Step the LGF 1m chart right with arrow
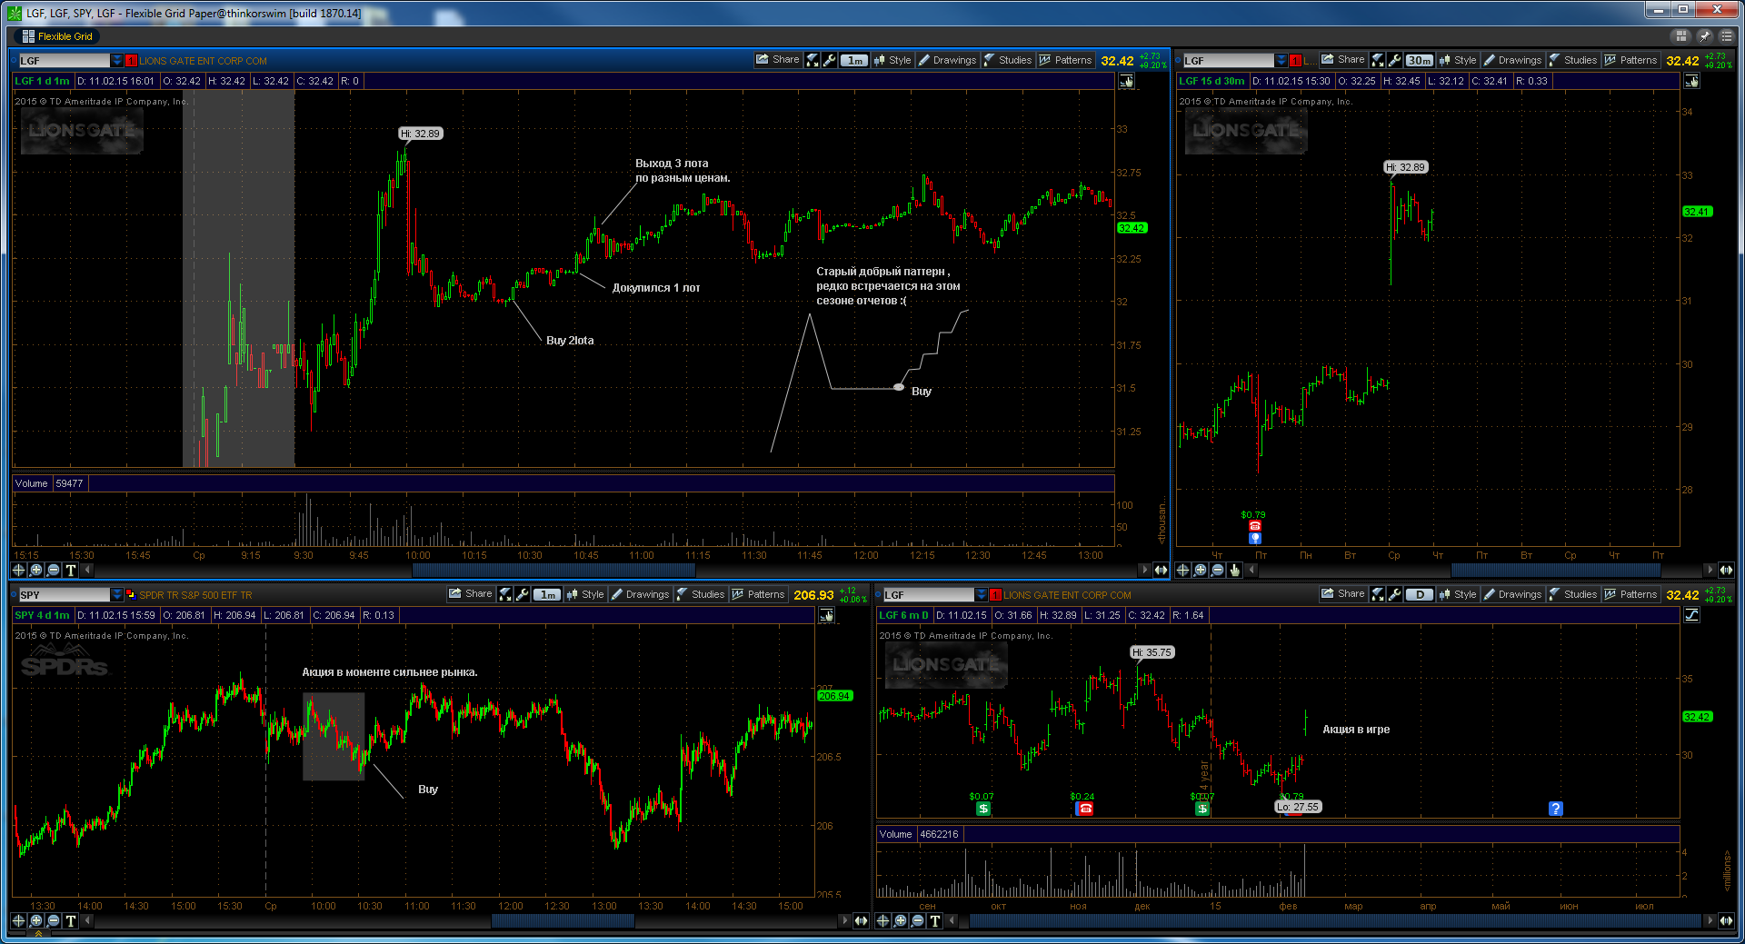 click(x=1144, y=570)
